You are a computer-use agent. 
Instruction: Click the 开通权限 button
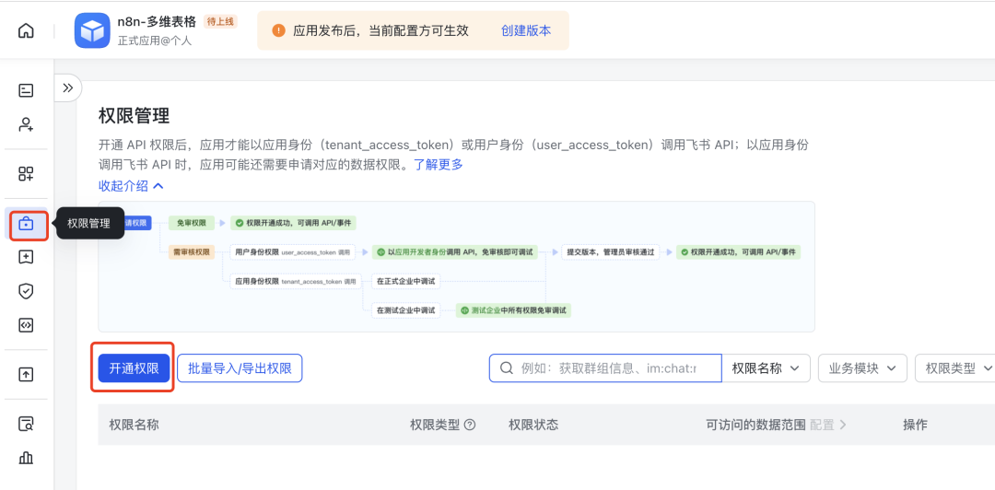(135, 368)
